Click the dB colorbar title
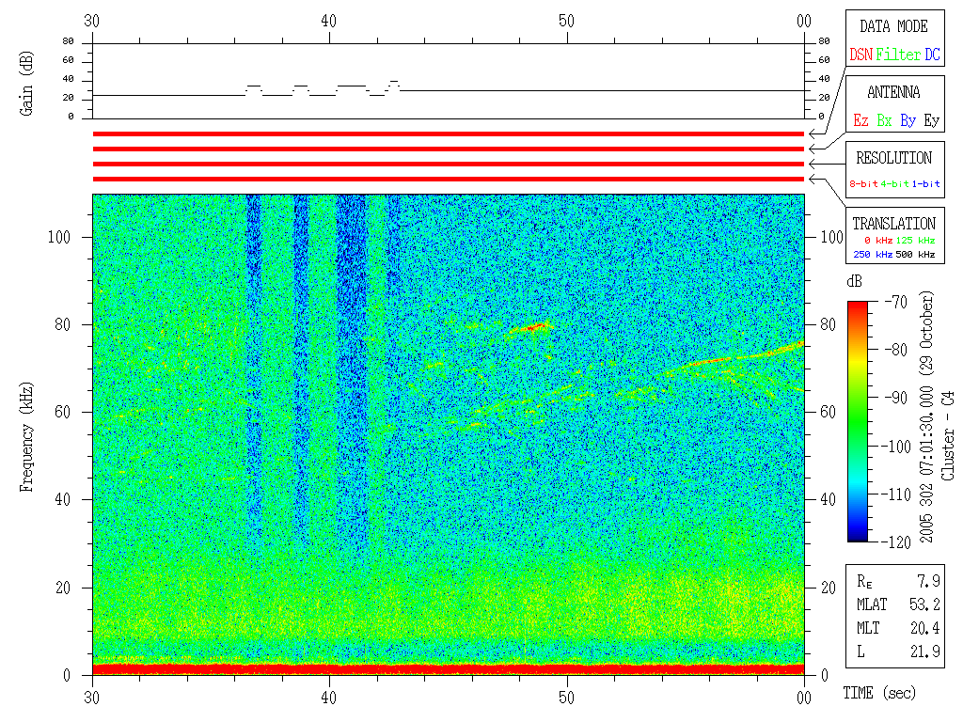This screenshot has height=722, width=963. coord(854,281)
